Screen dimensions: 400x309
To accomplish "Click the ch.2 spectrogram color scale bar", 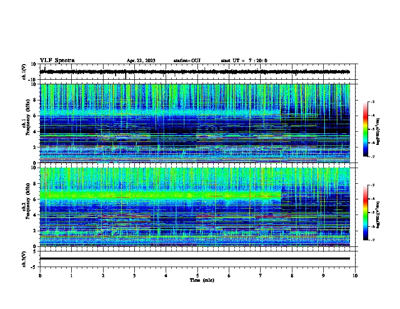I will [365, 213].
